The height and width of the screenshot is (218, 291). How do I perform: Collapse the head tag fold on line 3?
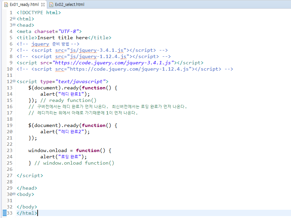click(x=14, y=25)
